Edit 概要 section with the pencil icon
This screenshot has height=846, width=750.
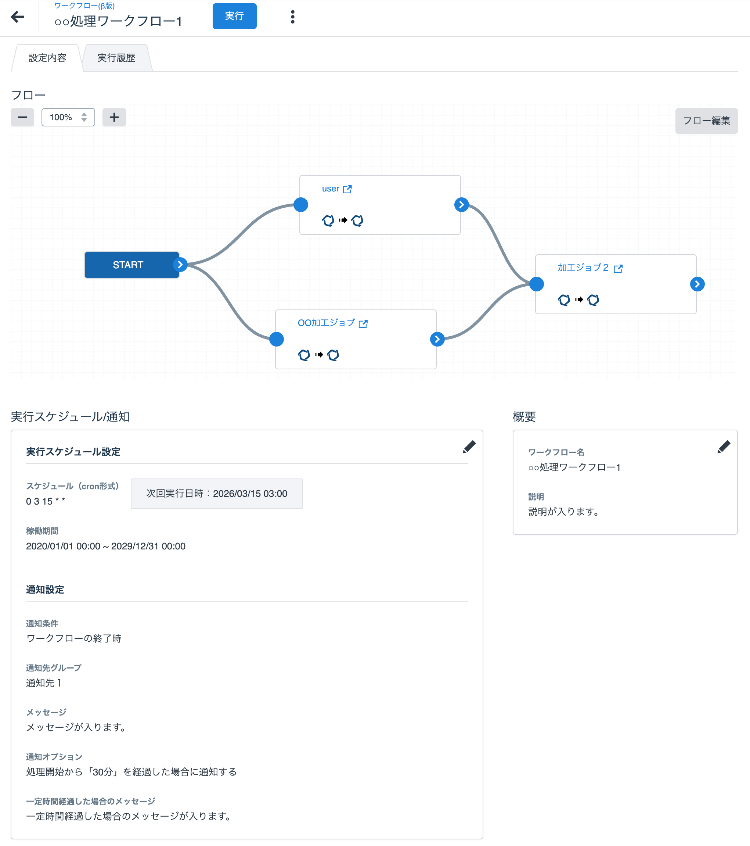click(x=724, y=447)
